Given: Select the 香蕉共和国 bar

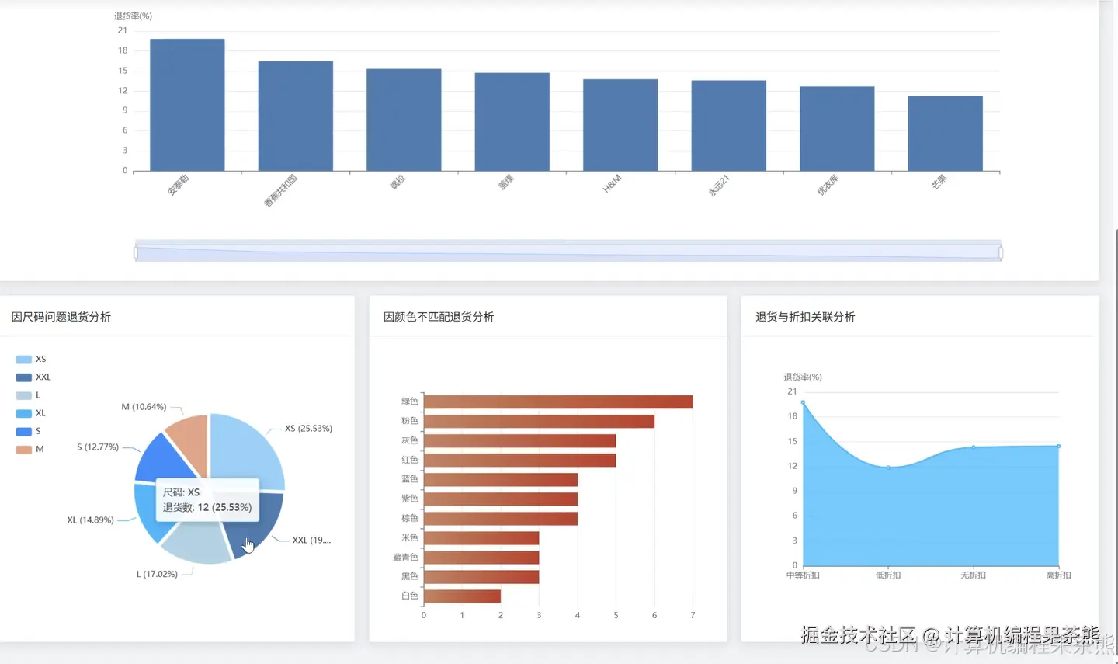Looking at the screenshot, I should coord(296,116).
